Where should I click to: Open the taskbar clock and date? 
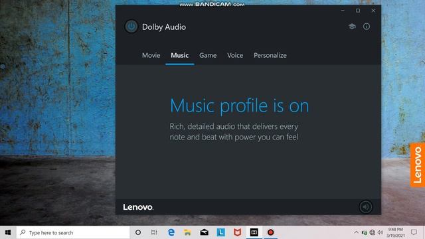point(396,232)
